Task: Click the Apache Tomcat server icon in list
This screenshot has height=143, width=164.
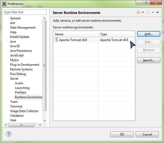Action: pyautogui.click(x=57, y=40)
